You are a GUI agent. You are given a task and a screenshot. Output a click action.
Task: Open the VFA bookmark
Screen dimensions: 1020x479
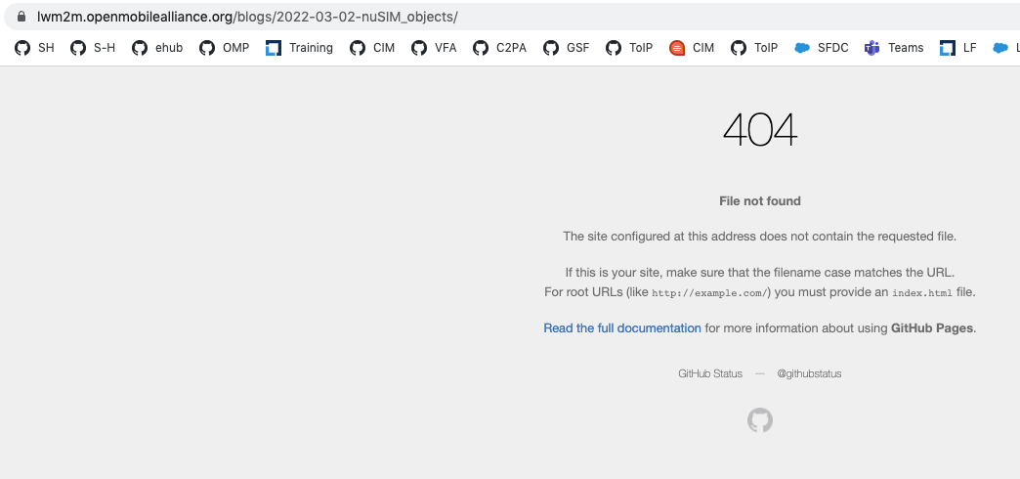(435, 48)
